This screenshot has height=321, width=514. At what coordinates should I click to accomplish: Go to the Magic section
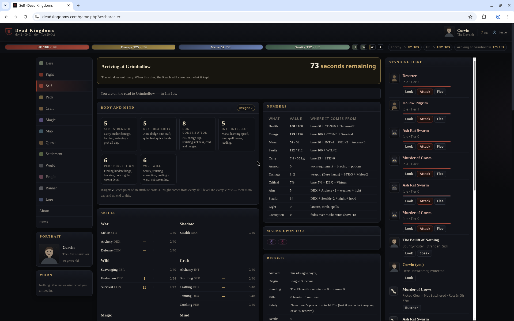click(x=64, y=120)
